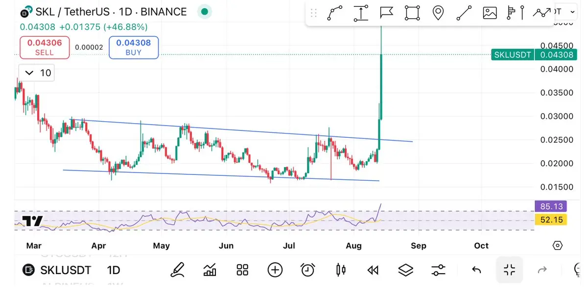Click the red SELL 0.04306 button
Viewport: 587px width, 299px height.
tap(45, 47)
